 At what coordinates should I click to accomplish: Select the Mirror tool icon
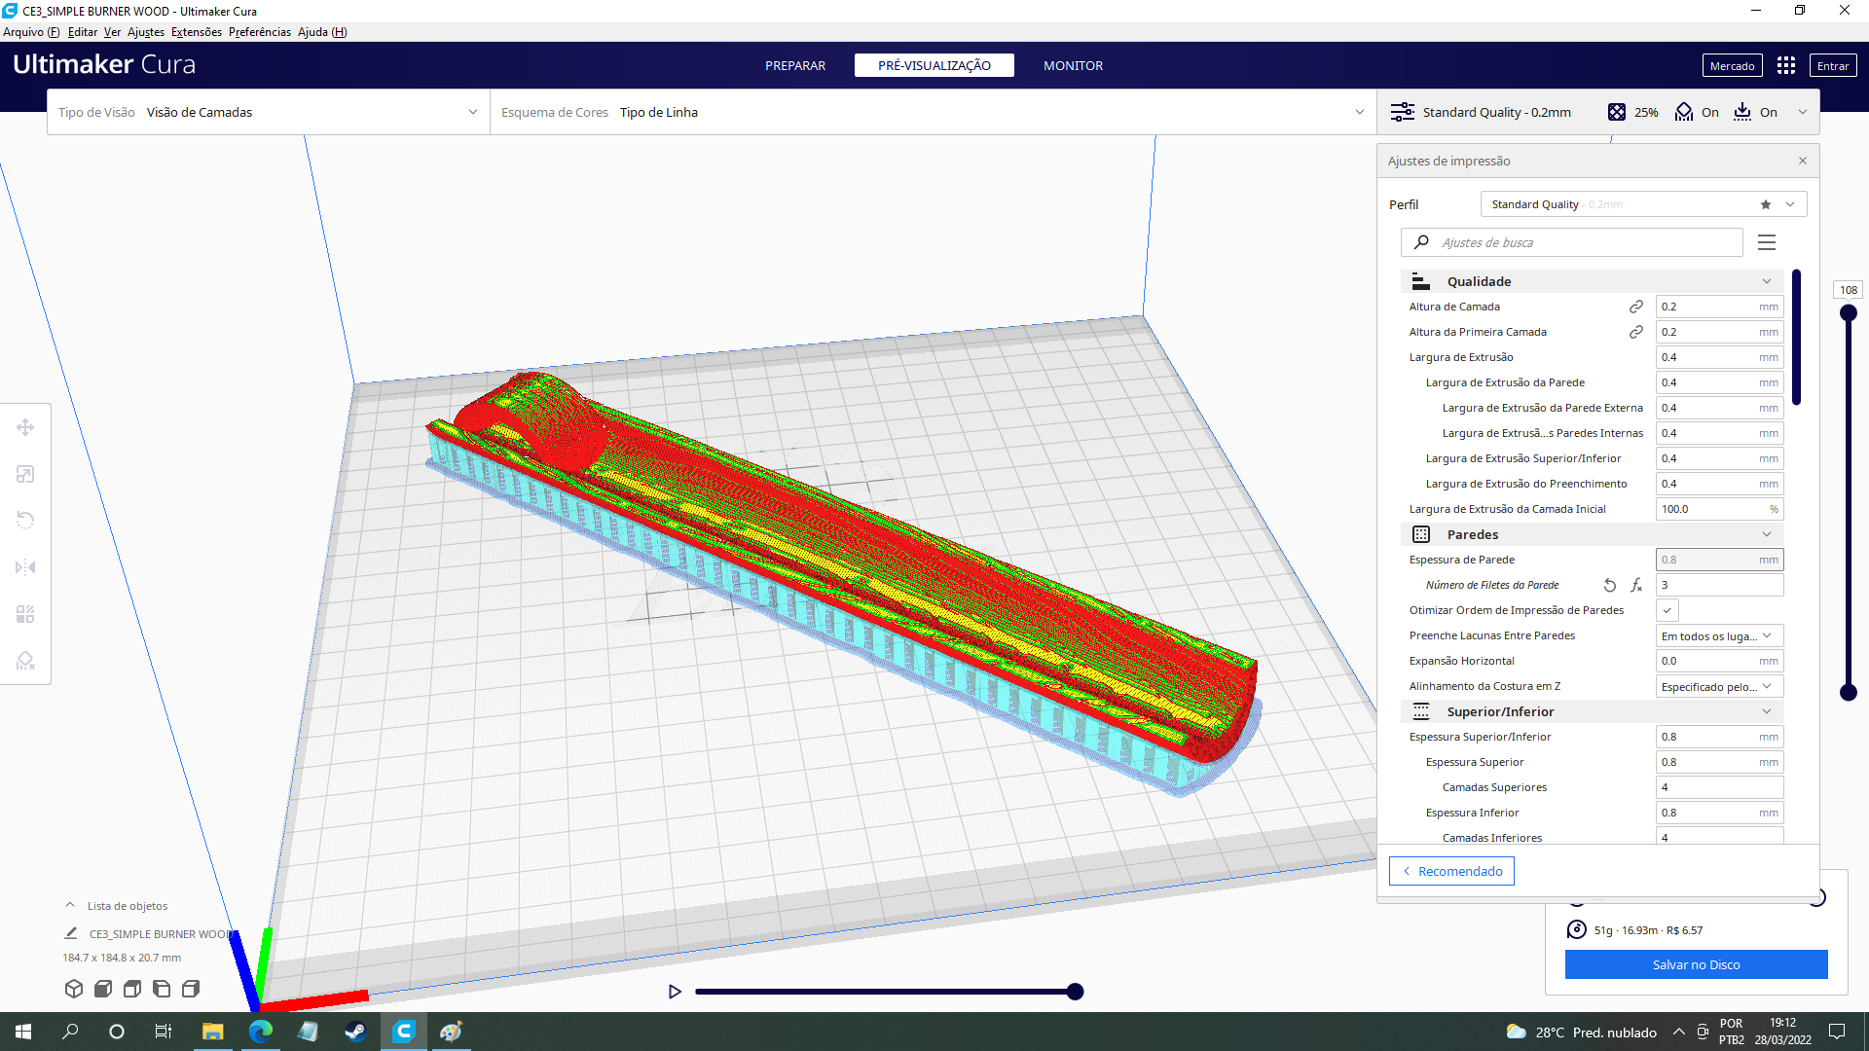(25, 567)
